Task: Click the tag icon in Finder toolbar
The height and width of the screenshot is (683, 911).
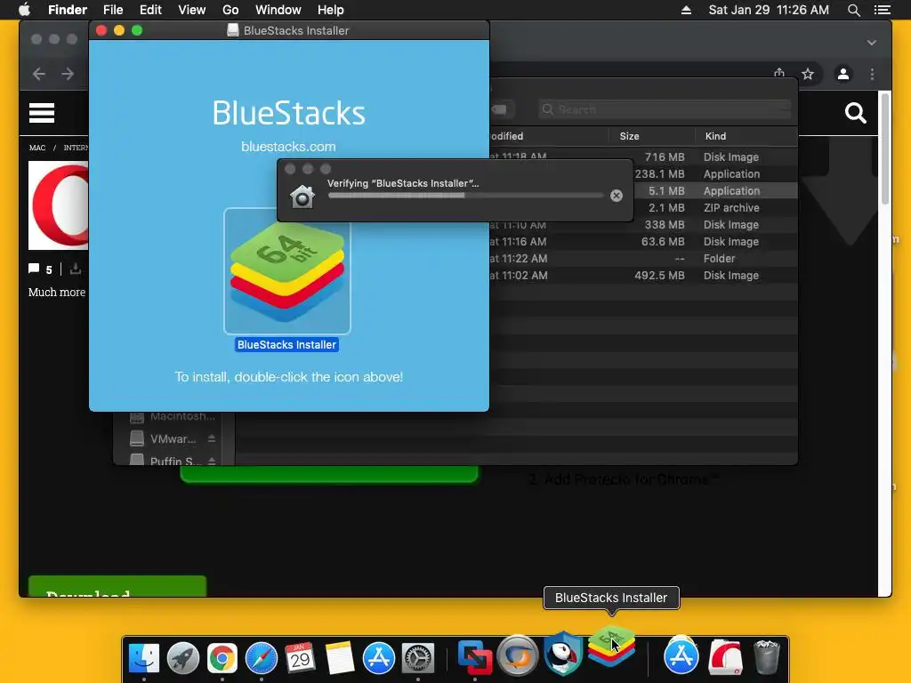Action: click(x=498, y=109)
